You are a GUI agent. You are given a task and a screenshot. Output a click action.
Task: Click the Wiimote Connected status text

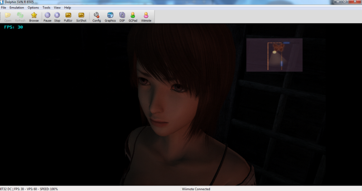click(x=196, y=189)
